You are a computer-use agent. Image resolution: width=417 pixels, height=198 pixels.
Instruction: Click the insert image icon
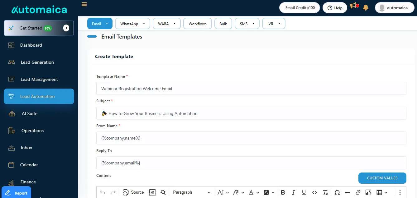[368, 192]
